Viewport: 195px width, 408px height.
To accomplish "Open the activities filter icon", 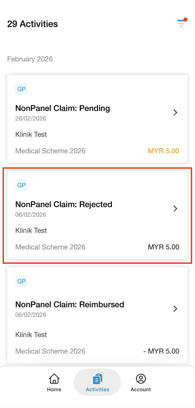I will 182,23.
